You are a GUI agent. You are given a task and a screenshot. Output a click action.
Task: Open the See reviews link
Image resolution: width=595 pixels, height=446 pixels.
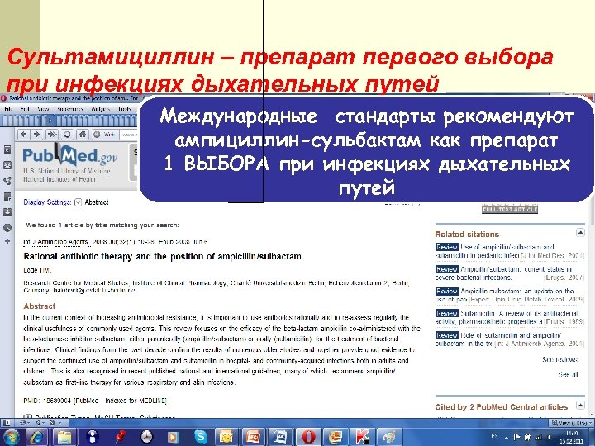point(559,359)
